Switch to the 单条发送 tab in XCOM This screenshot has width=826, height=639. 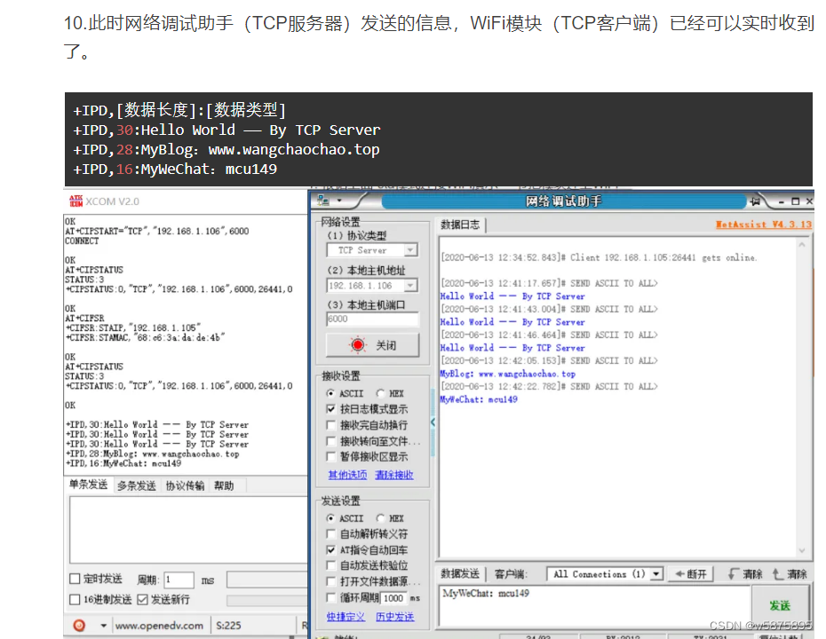coord(89,485)
